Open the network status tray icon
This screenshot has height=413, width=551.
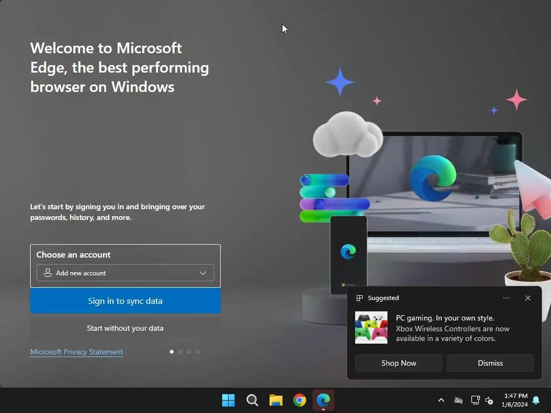pos(476,400)
